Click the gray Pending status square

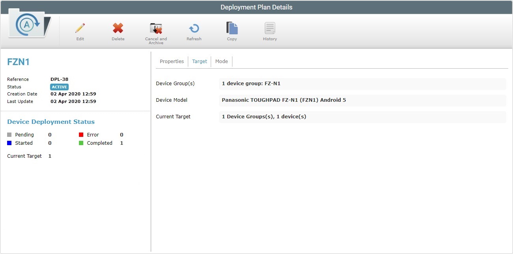[x=9, y=134]
